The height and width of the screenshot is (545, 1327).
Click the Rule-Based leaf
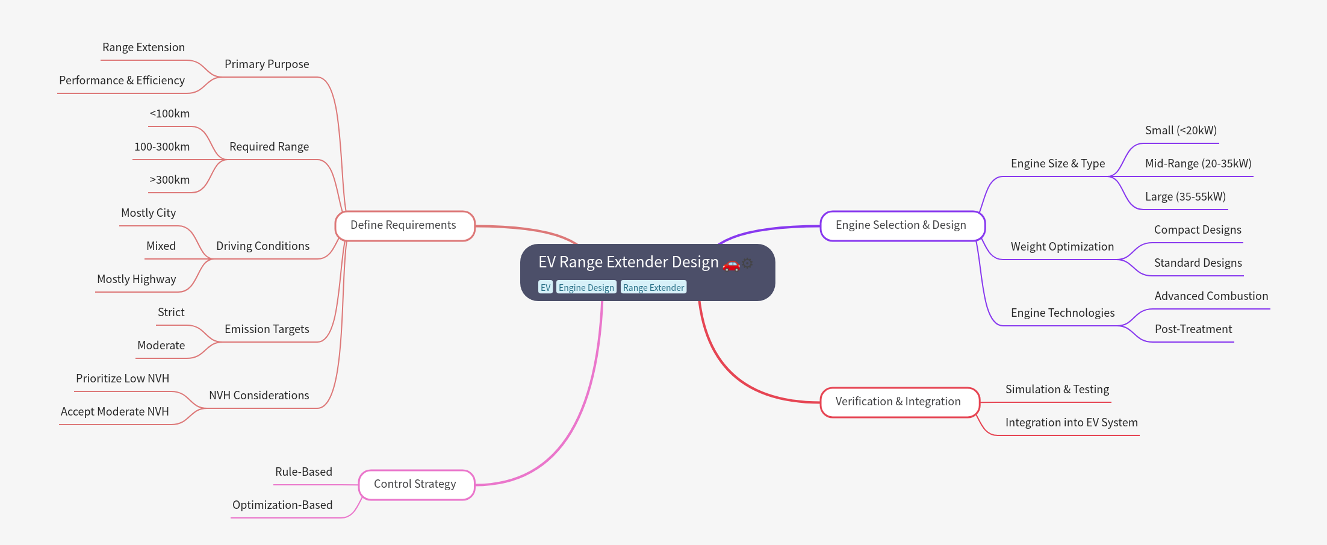point(303,472)
